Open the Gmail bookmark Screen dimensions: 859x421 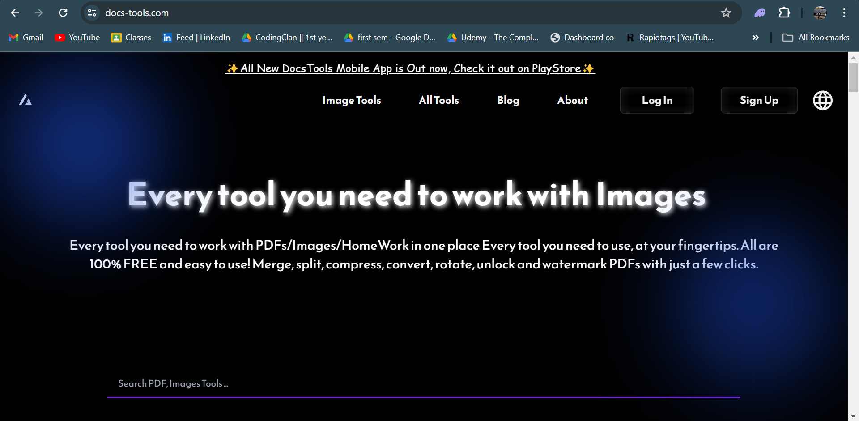(x=26, y=38)
